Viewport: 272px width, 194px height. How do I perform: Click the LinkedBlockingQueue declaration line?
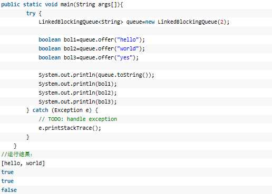(134, 22)
